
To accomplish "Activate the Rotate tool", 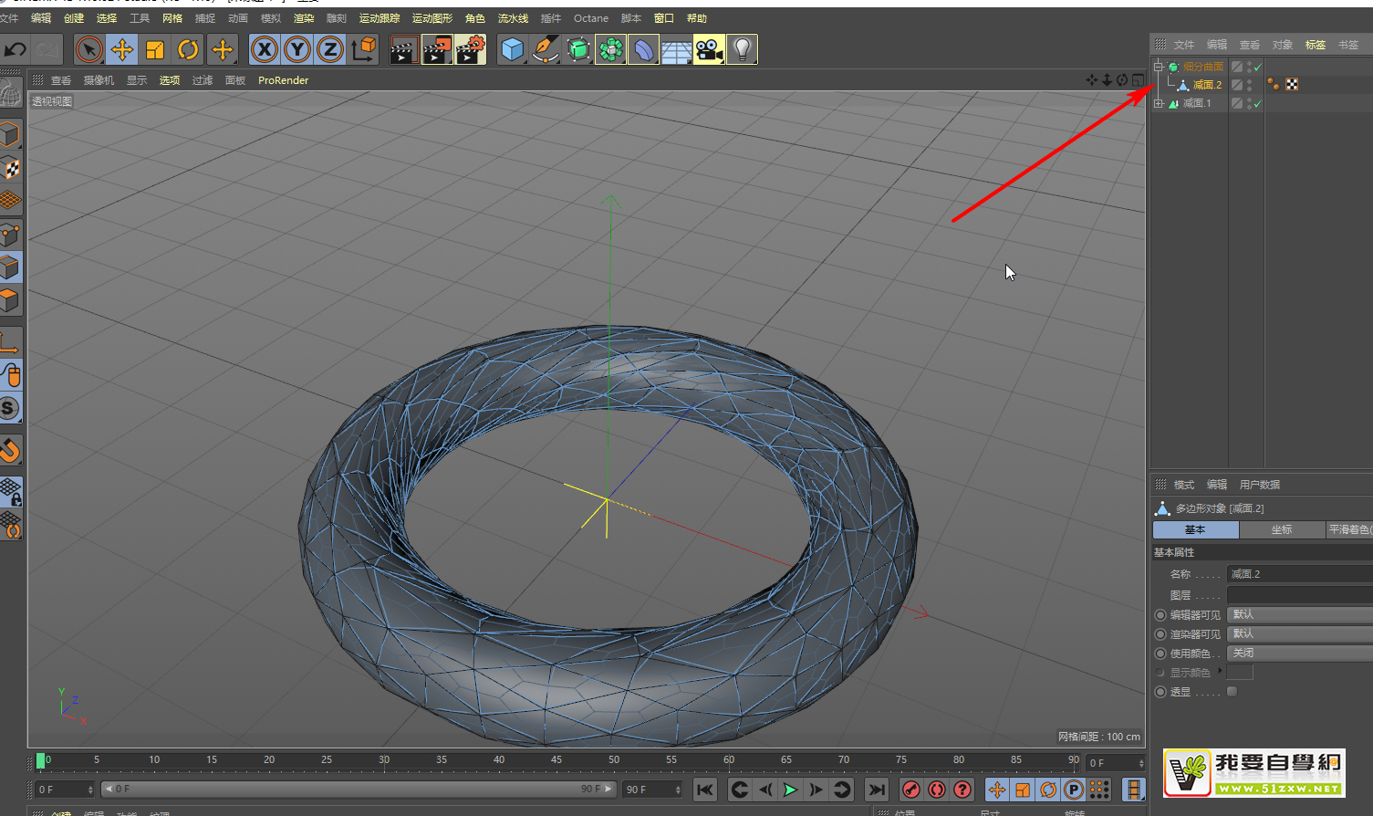I will tap(188, 49).
